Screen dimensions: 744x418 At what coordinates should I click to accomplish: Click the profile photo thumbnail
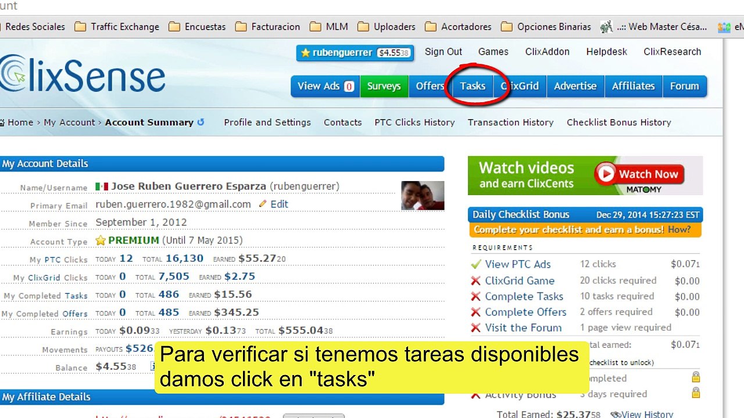pyautogui.click(x=423, y=196)
